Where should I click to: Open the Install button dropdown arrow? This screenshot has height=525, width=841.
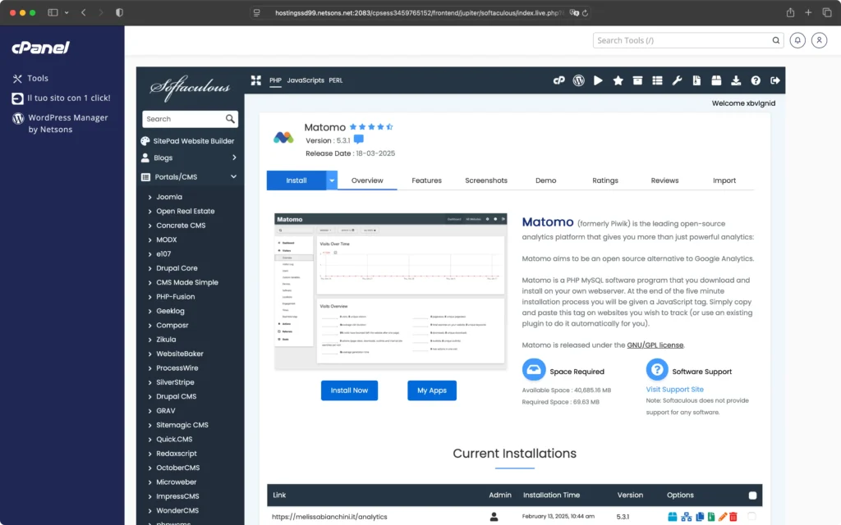click(x=332, y=180)
